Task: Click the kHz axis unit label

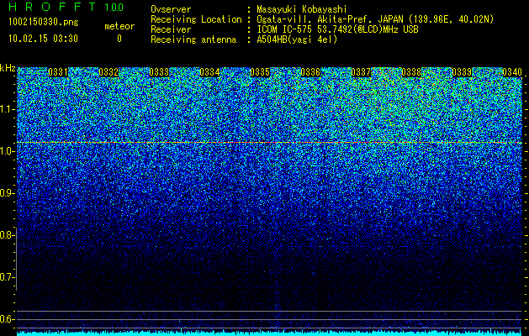Action: coord(8,68)
